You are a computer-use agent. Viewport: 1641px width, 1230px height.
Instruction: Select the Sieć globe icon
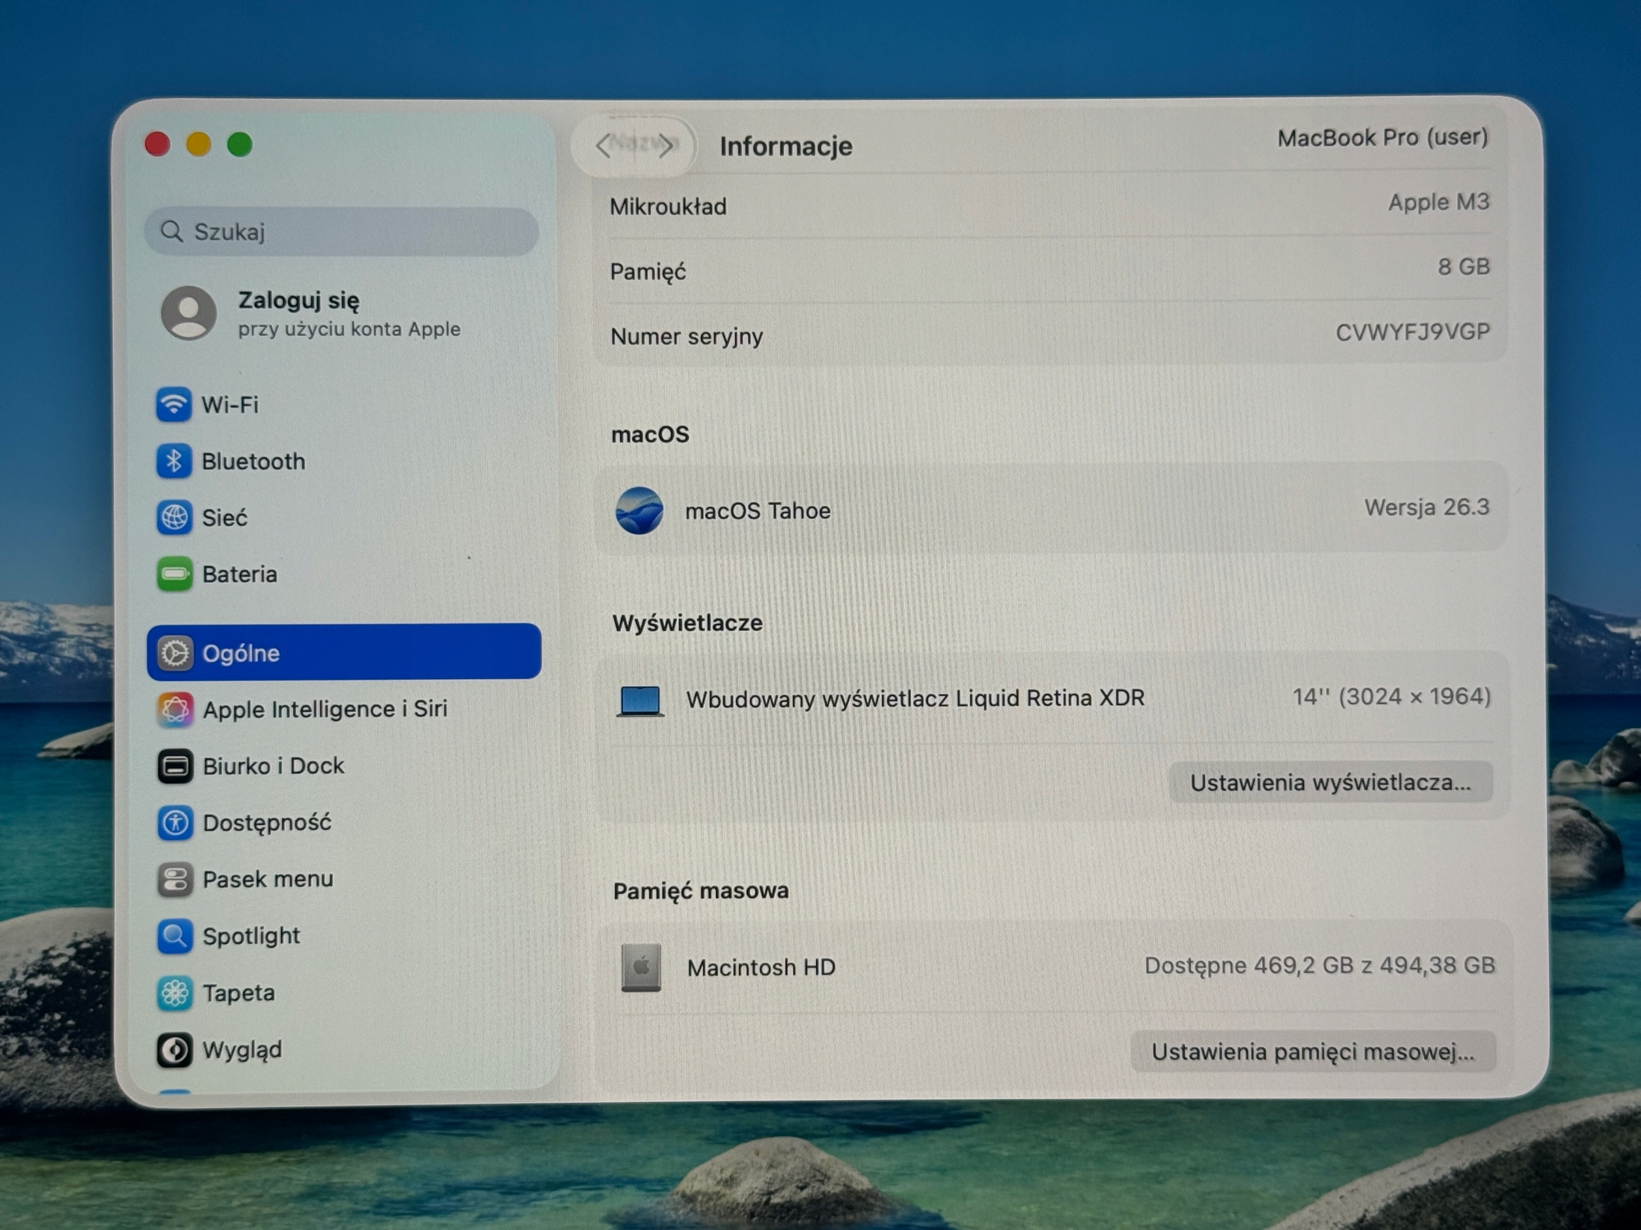174,518
